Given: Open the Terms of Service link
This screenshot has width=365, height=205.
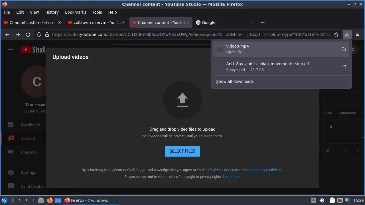Looking at the screenshot, I should click(x=226, y=170).
